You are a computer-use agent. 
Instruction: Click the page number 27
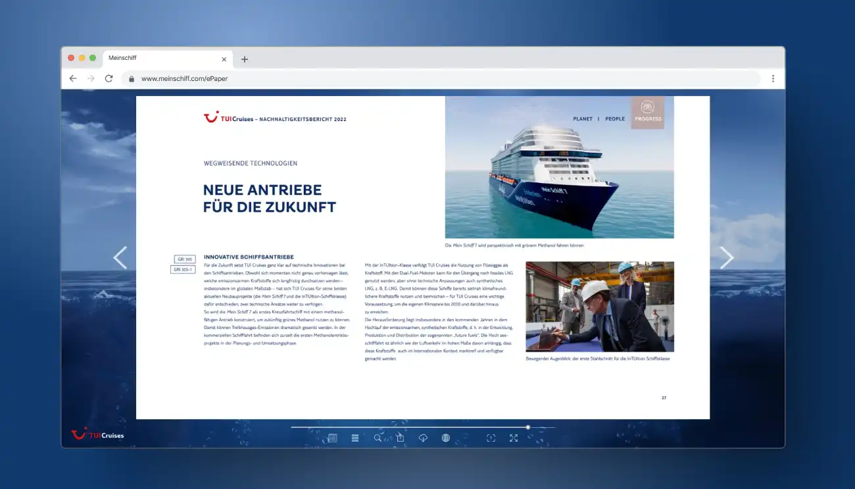664,398
